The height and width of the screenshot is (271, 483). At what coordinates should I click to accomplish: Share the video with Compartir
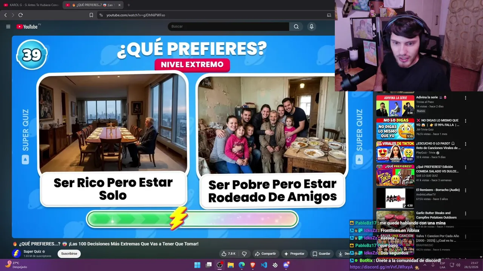coord(265,254)
